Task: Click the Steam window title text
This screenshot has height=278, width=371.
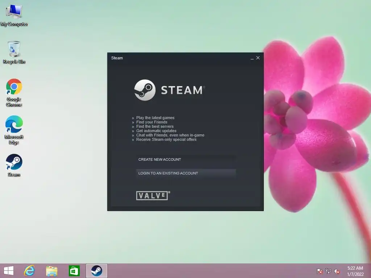Action: (117, 58)
